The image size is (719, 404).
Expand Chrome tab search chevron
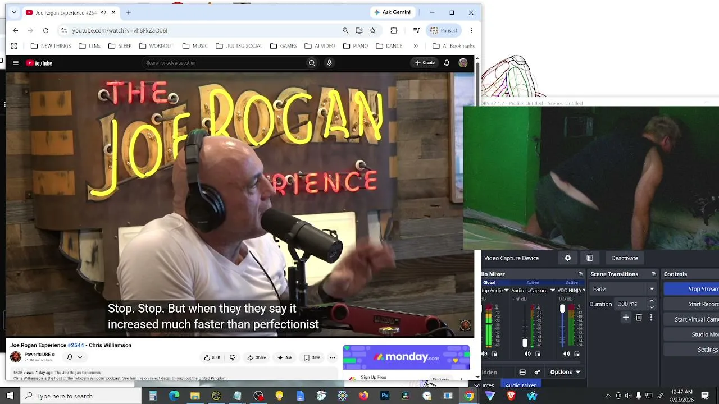[14, 12]
